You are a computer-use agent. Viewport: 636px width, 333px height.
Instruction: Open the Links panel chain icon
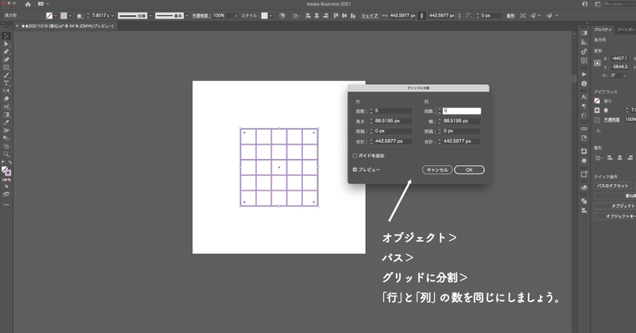click(584, 129)
